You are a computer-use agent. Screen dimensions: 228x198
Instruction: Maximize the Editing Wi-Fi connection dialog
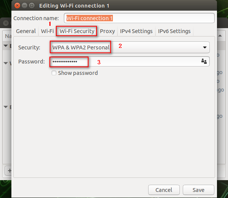coord(32,6)
